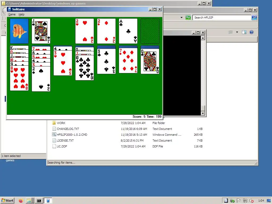Select the Queen of clubs tableau card
Screen dimensions: 272x204
(x=150, y=61)
